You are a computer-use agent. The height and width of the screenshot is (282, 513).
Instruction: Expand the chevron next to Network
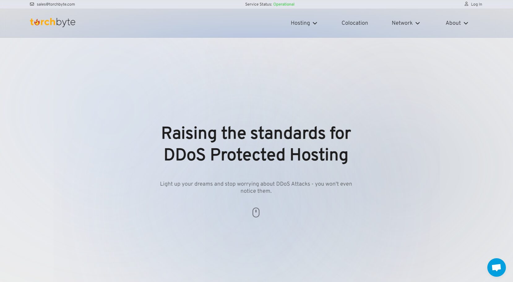tap(418, 23)
